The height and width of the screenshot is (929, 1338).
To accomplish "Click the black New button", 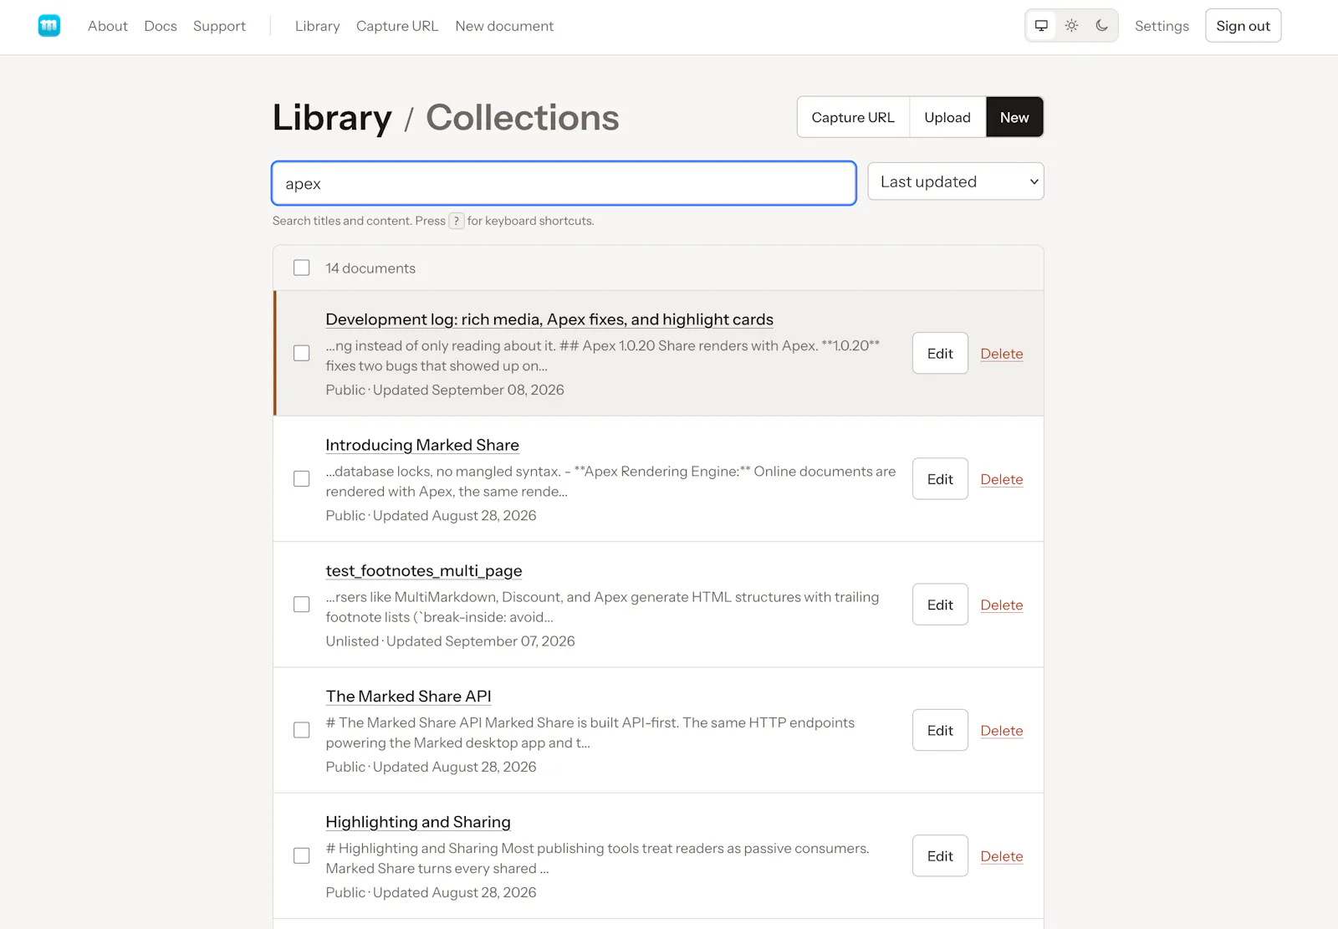I will coord(1014,117).
